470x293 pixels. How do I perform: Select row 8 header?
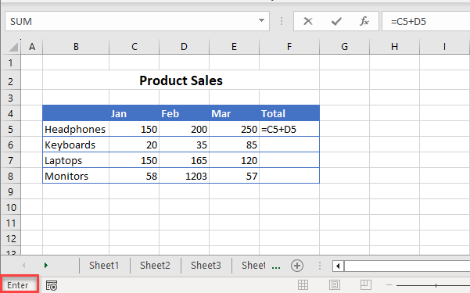pyautogui.click(x=11, y=176)
